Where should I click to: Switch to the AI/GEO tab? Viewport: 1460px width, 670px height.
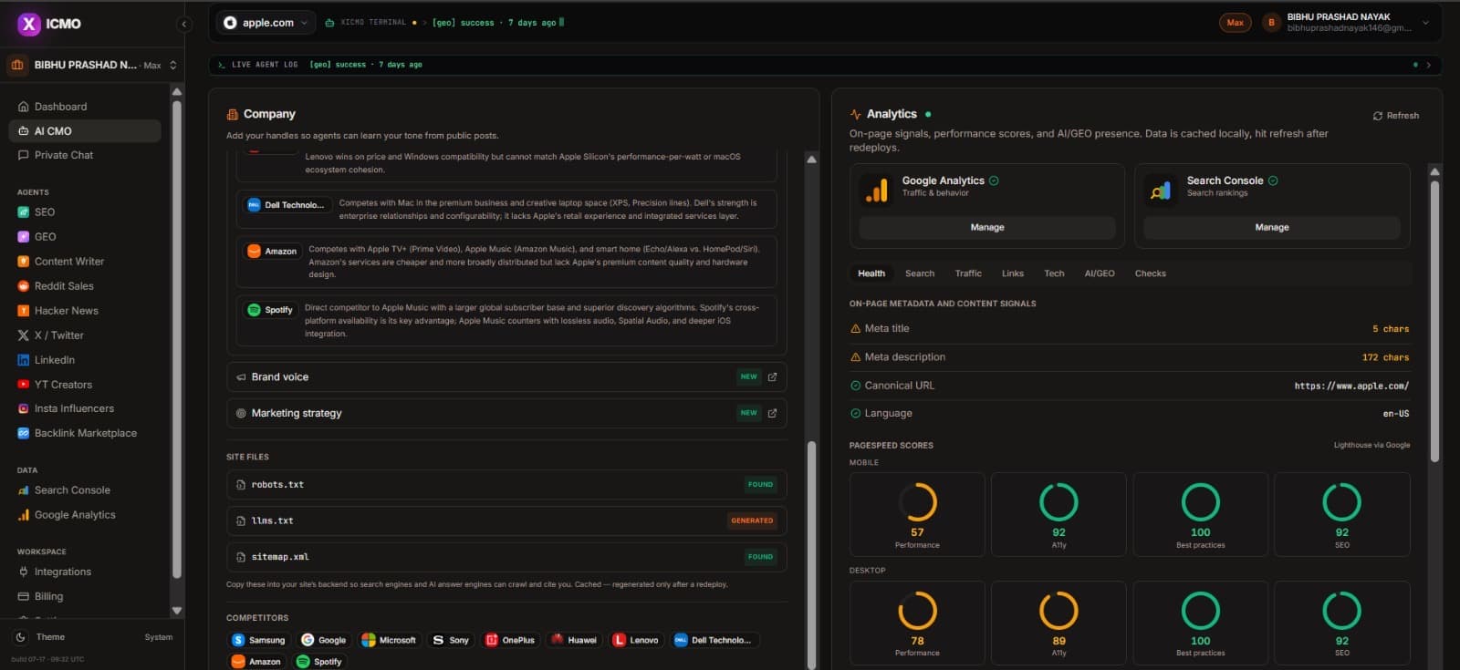[1100, 273]
